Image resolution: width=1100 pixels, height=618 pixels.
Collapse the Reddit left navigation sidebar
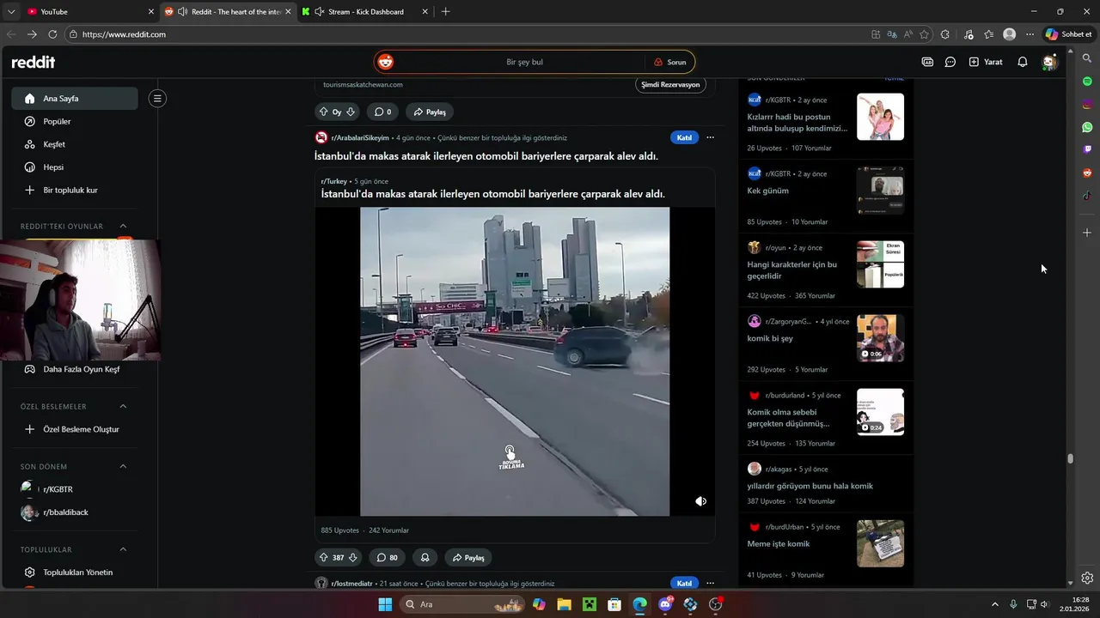[x=156, y=99]
